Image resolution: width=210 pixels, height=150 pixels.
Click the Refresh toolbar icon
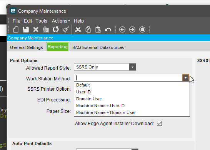point(56,29)
